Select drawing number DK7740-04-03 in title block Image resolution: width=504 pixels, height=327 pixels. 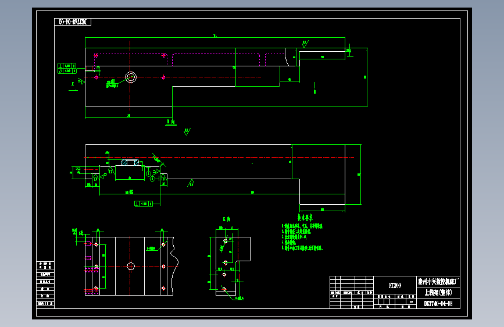click(x=438, y=304)
